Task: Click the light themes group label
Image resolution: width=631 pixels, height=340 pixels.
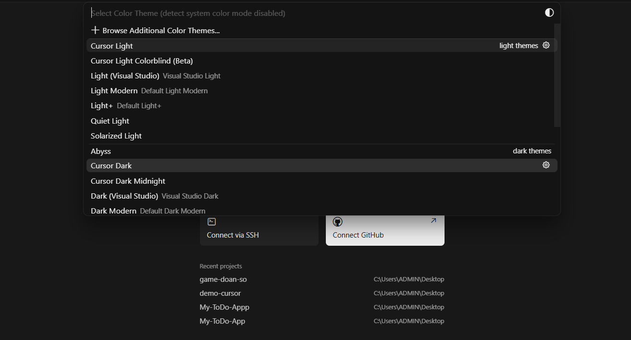Action: click(519, 46)
